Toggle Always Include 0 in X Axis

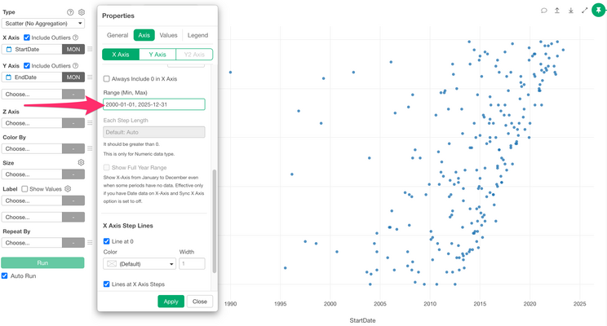point(106,79)
